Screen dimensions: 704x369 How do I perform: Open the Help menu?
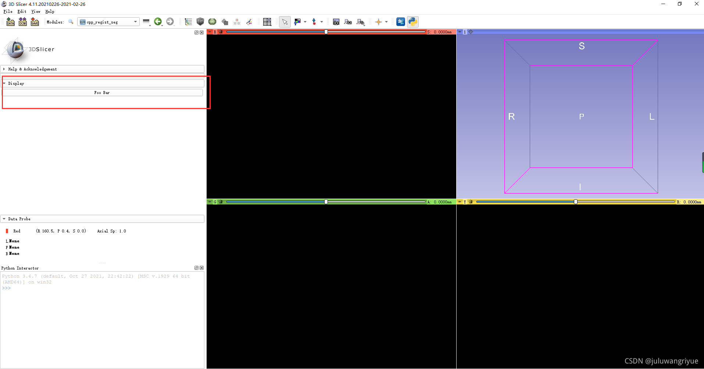(x=50, y=11)
